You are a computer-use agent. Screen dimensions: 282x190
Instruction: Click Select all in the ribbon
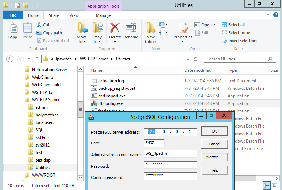tap(233, 25)
